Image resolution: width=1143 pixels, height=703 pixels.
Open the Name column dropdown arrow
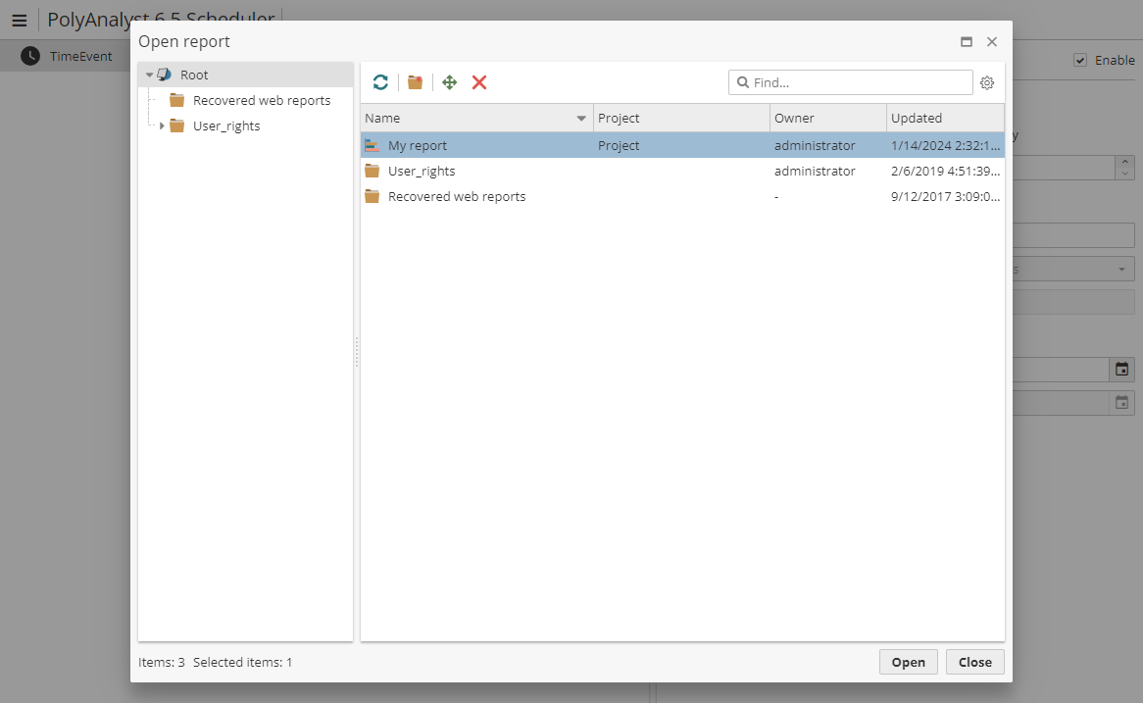[581, 119]
